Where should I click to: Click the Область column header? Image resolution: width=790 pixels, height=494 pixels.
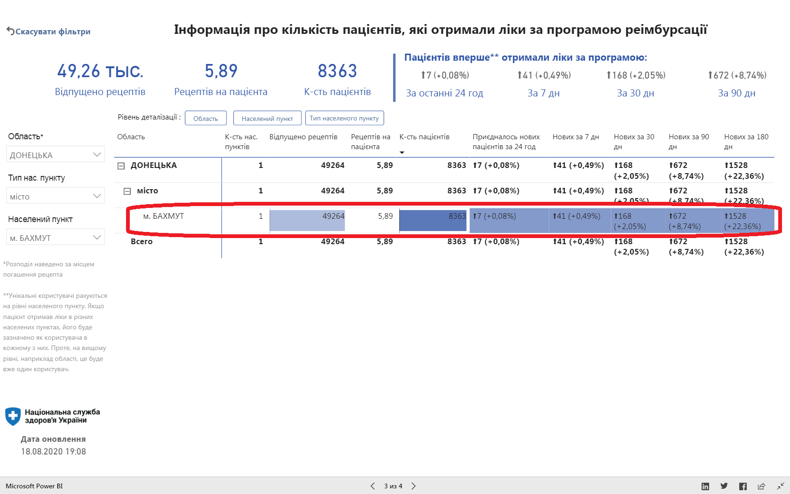coord(131,137)
